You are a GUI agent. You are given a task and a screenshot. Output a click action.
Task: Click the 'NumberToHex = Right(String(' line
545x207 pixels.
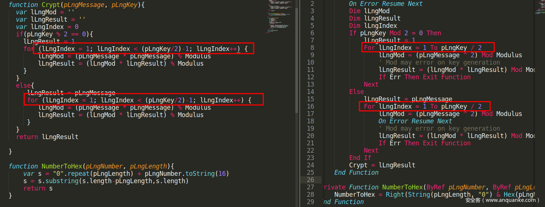coord(435,195)
